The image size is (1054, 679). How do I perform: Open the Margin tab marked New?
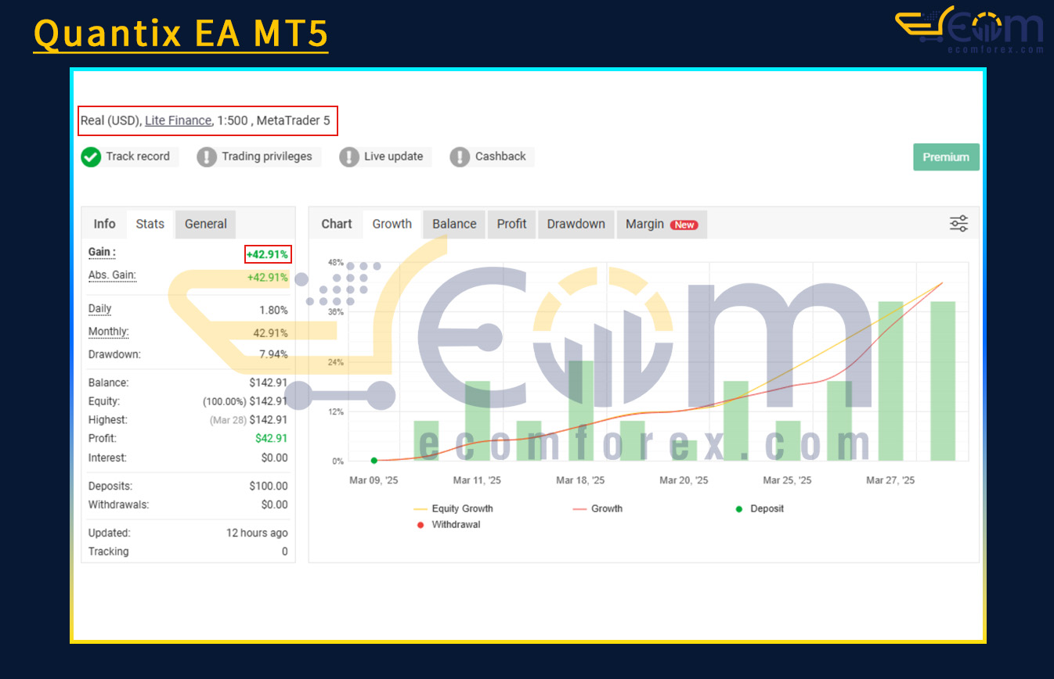click(x=662, y=224)
